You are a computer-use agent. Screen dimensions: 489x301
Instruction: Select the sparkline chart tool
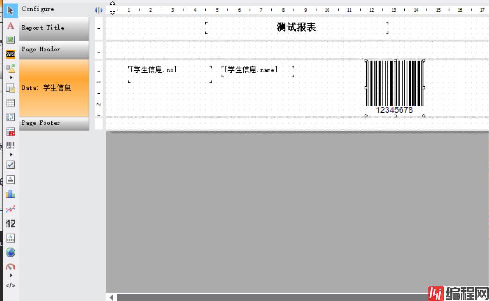coord(10,209)
